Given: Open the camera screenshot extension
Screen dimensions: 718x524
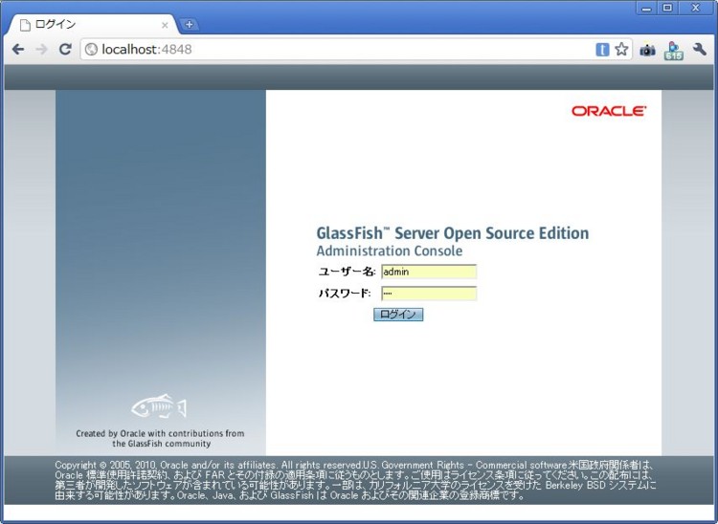Looking at the screenshot, I should click(647, 50).
